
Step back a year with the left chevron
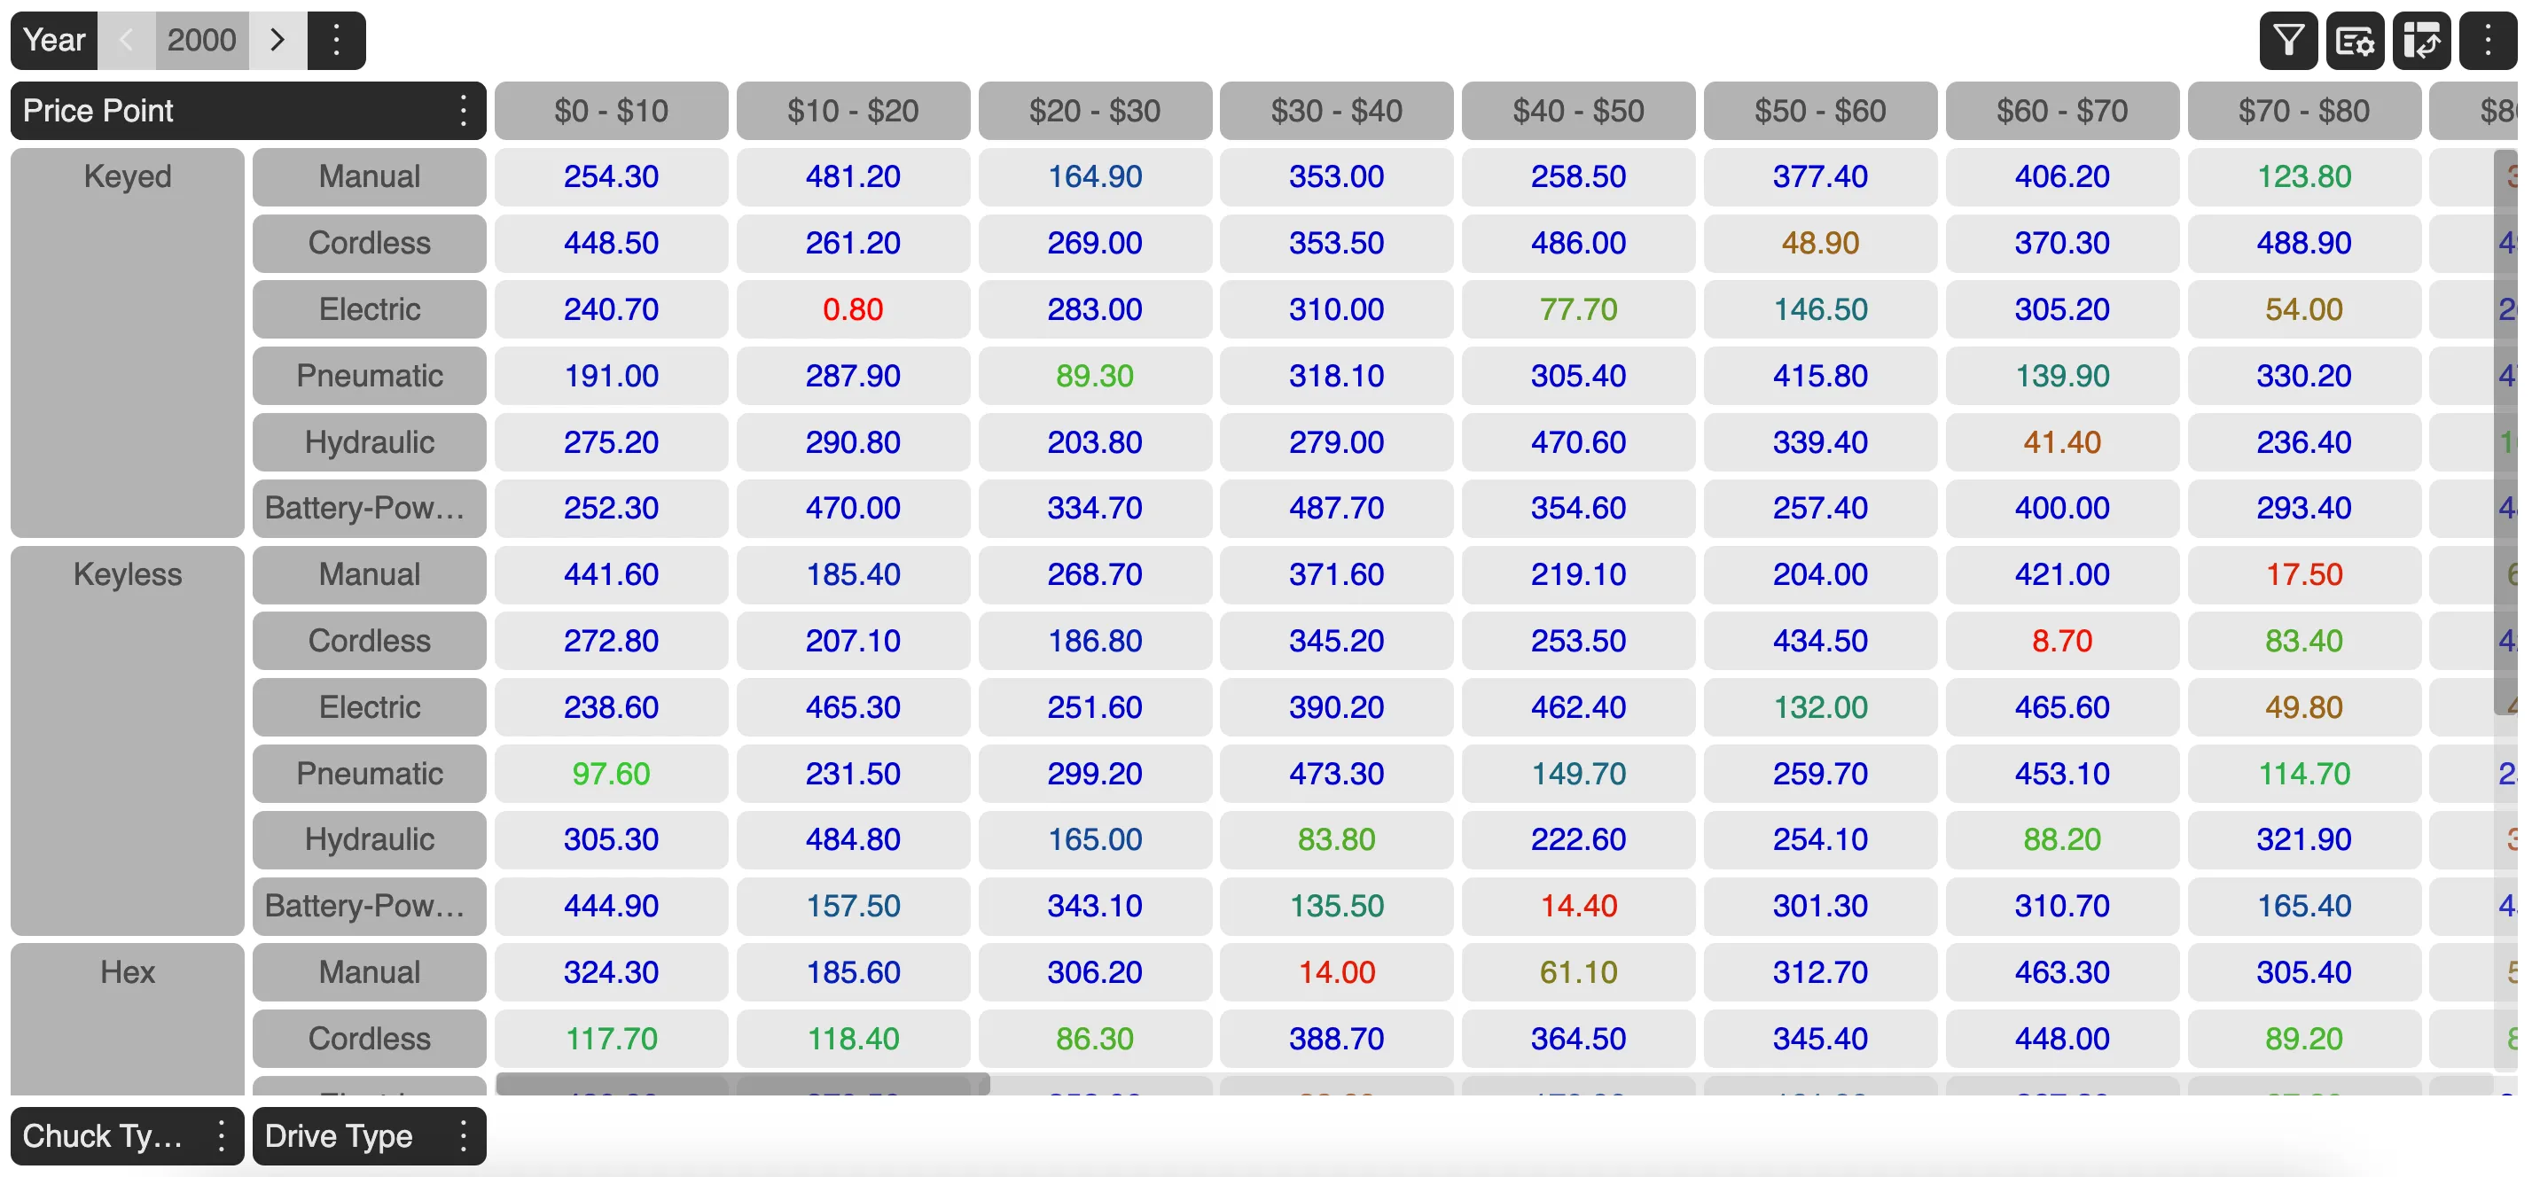[x=126, y=40]
